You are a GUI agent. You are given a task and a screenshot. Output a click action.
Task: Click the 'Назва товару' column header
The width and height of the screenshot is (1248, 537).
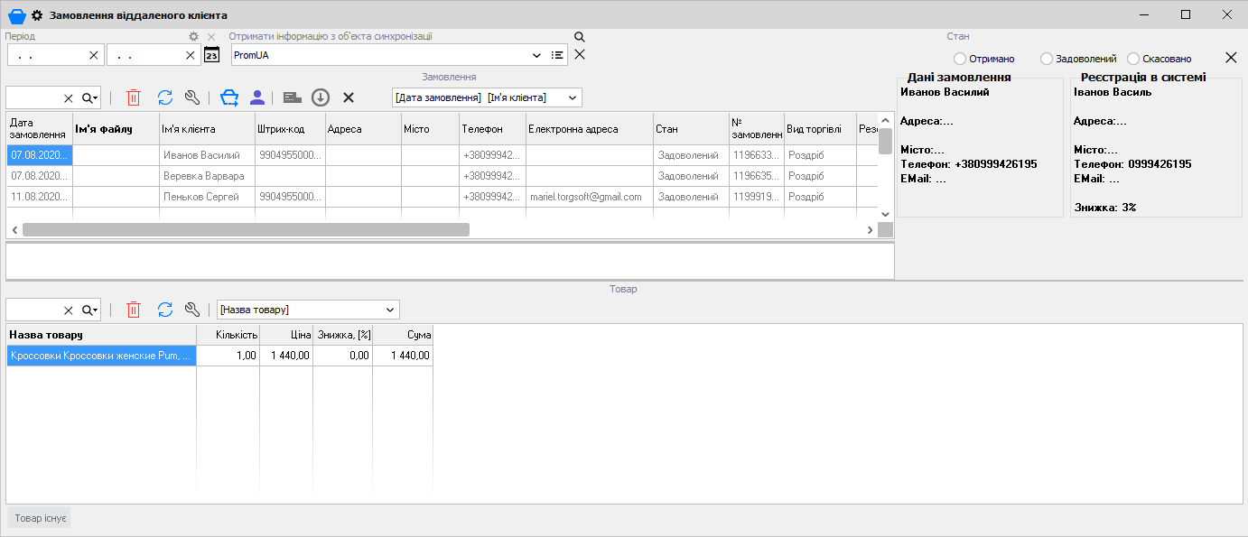100,335
